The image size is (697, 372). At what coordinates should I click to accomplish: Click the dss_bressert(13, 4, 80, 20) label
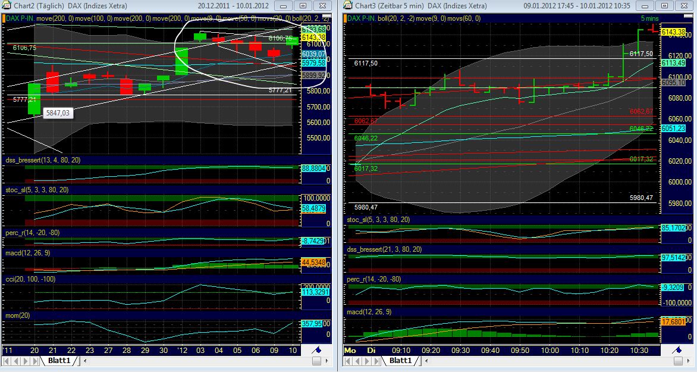(43, 159)
